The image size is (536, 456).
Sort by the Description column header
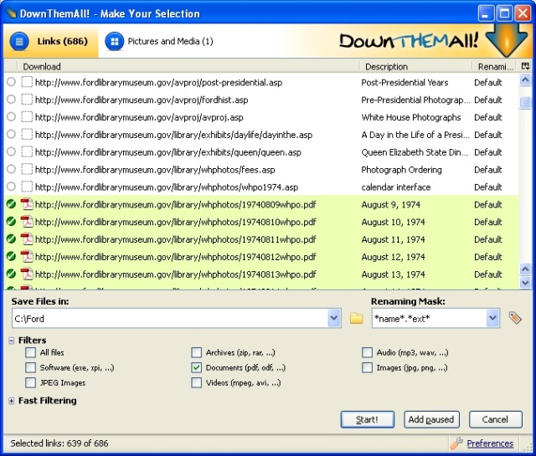pos(415,66)
